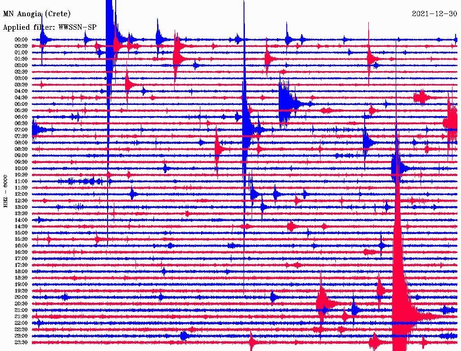The height and width of the screenshot is (351, 461).
Task: Select the 15:00 time row label
Action: pos(21,233)
